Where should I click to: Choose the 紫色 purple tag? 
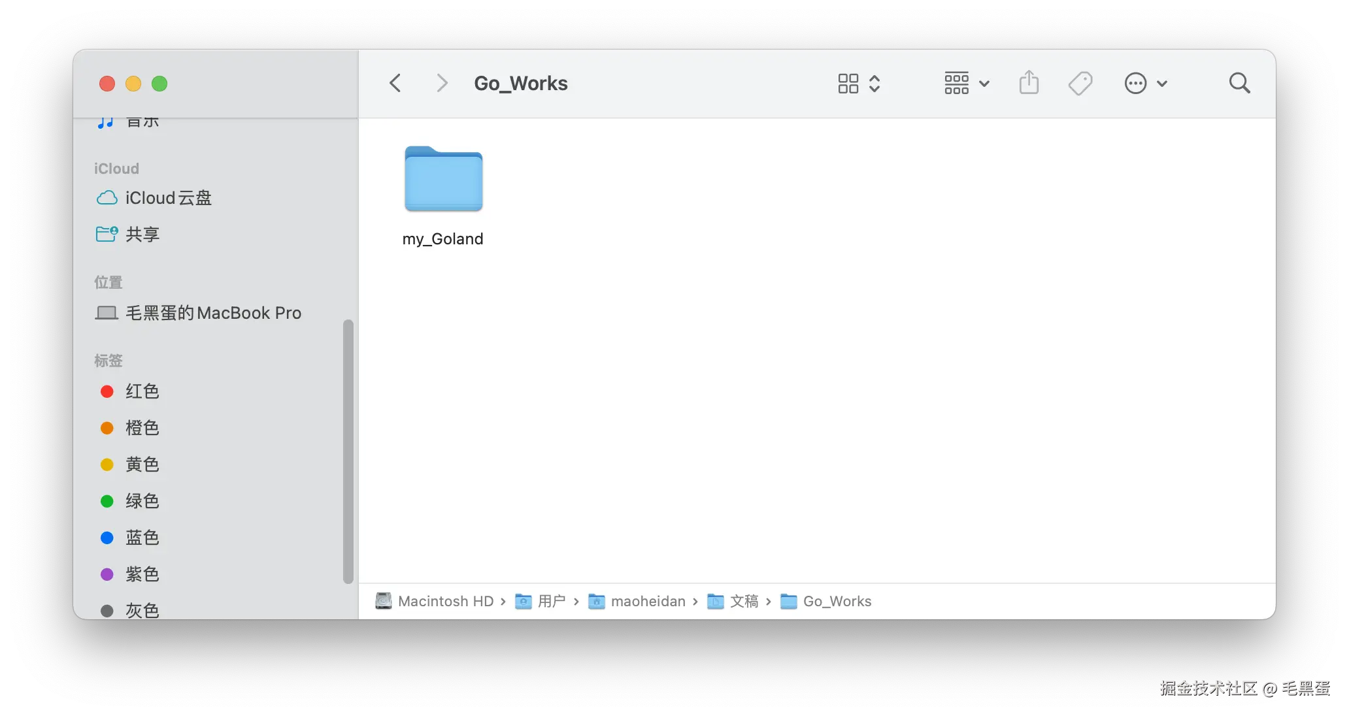tap(142, 574)
